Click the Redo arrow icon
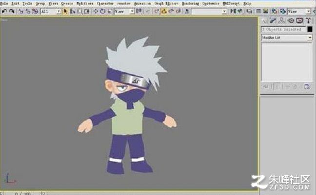This screenshot has height=195, width=316. [12, 11]
